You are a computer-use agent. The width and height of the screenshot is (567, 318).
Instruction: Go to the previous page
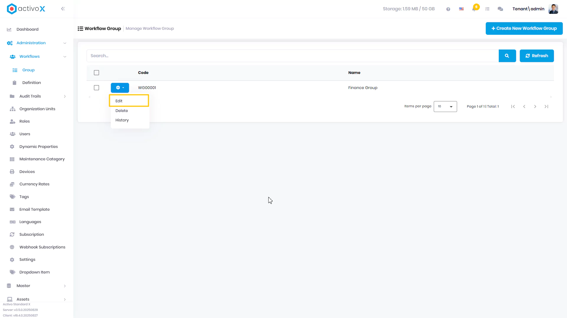524,107
